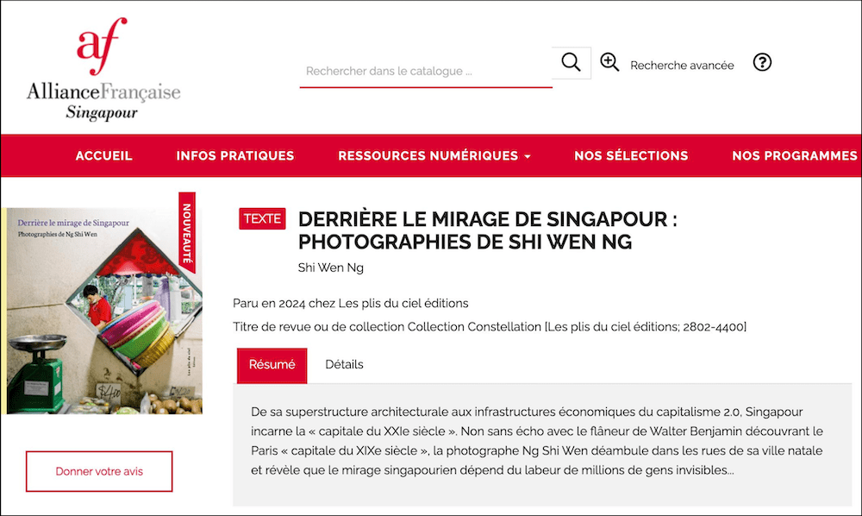Open advanced search via zoom-plus icon
The width and height of the screenshot is (862, 516).
pyautogui.click(x=609, y=62)
